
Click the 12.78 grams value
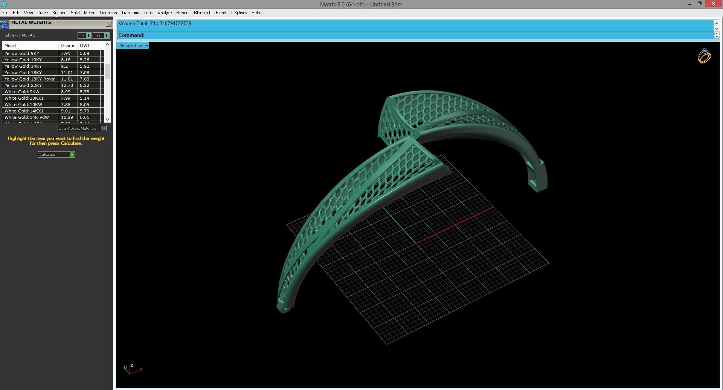[x=67, y=85]
